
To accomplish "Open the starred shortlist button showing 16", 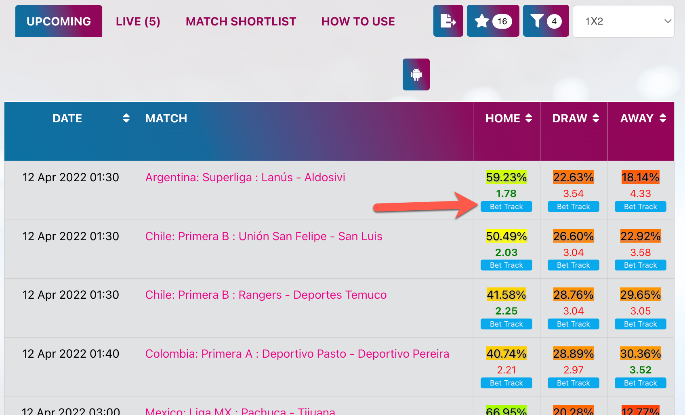I will click(493, 21).
